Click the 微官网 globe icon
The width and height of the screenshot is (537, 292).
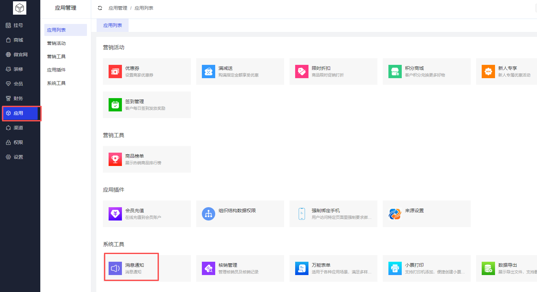(x=8, y=55)
